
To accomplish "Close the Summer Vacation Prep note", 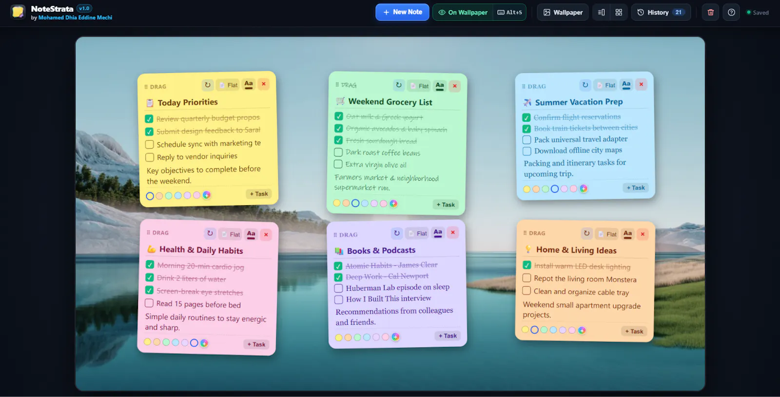I will (x=642, y=84).
